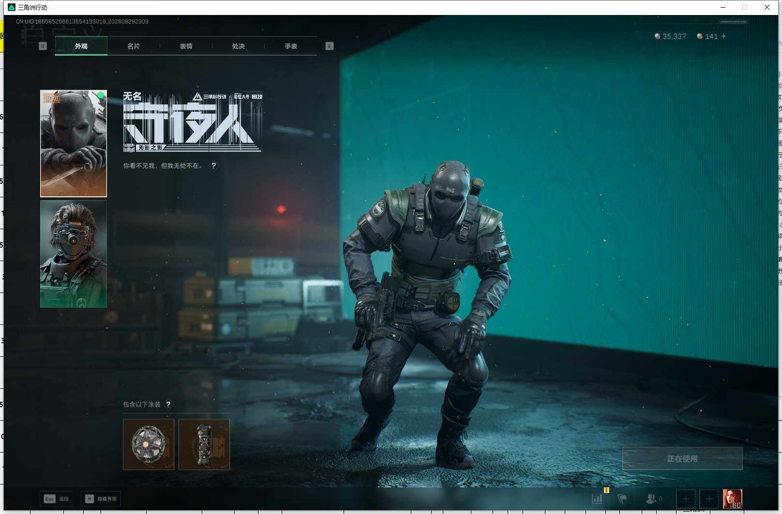Add teammate in first empty slot

(x=685, y=499)
